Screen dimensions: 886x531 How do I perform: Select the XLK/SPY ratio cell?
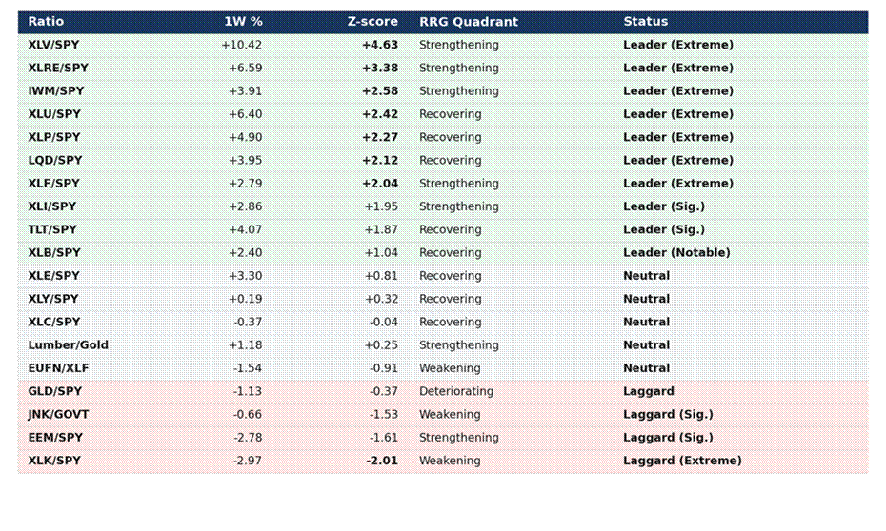pos(54,461)
